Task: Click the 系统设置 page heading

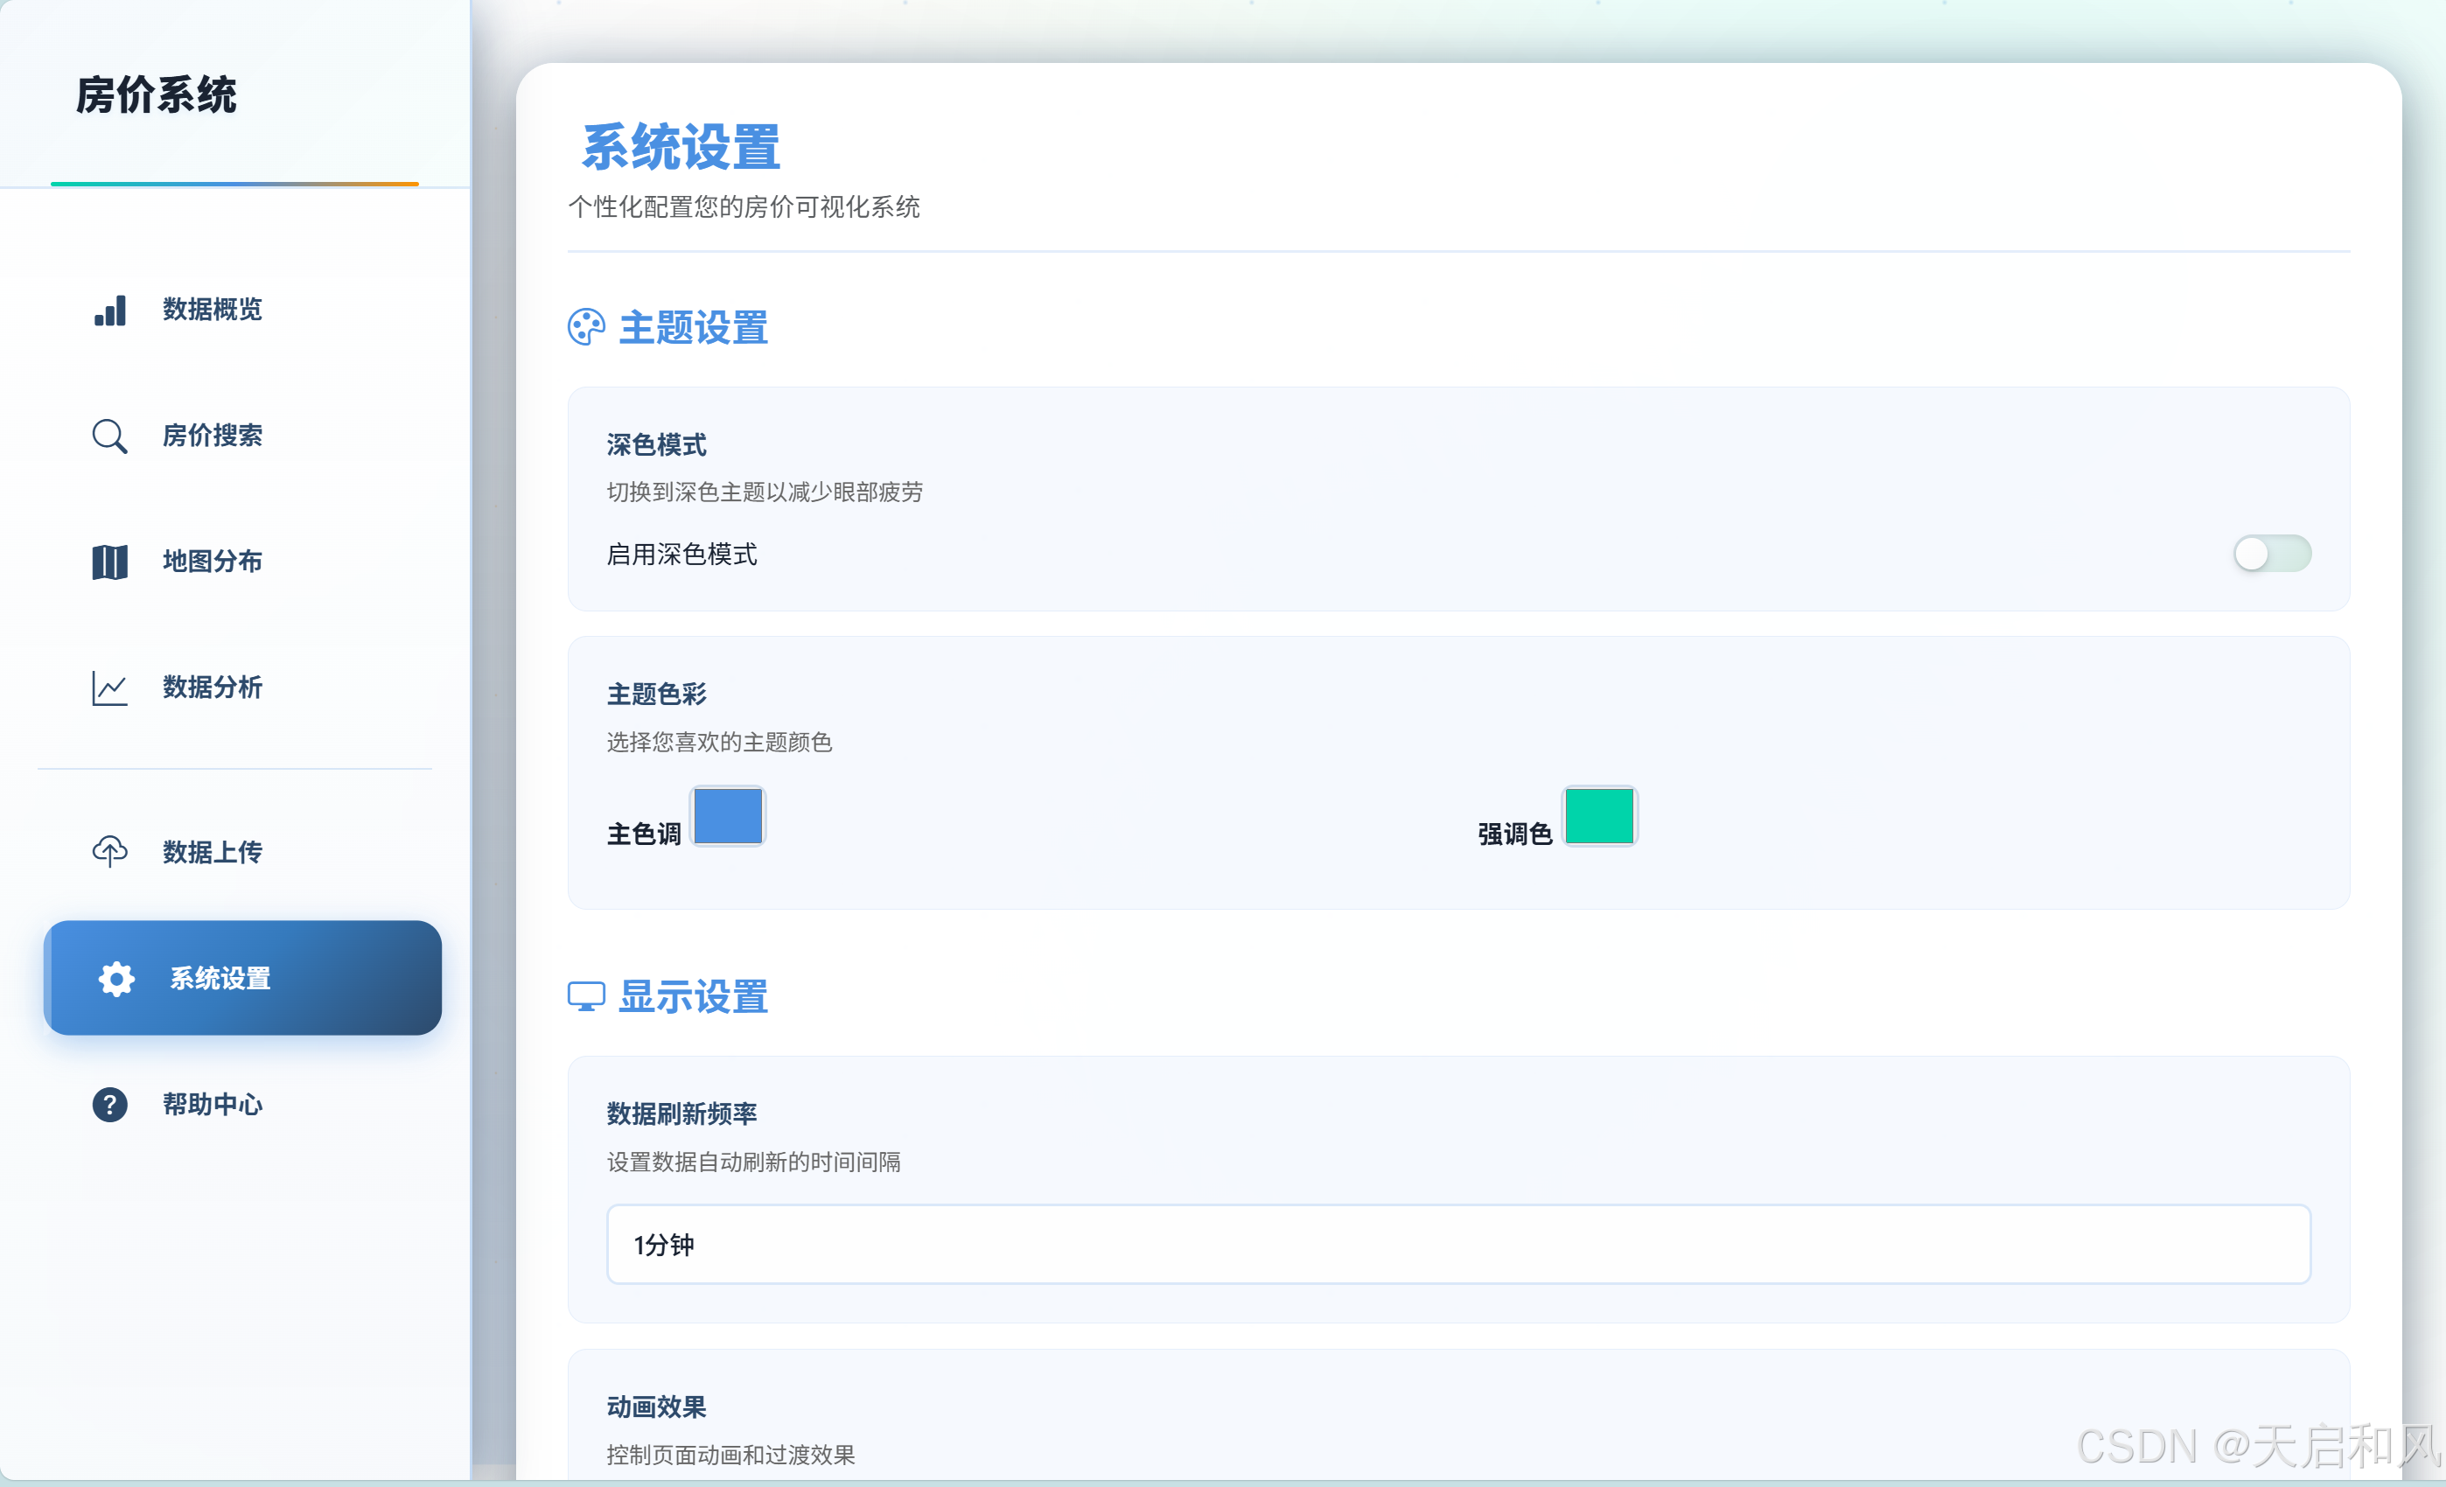Action: (x=681, y=148)
